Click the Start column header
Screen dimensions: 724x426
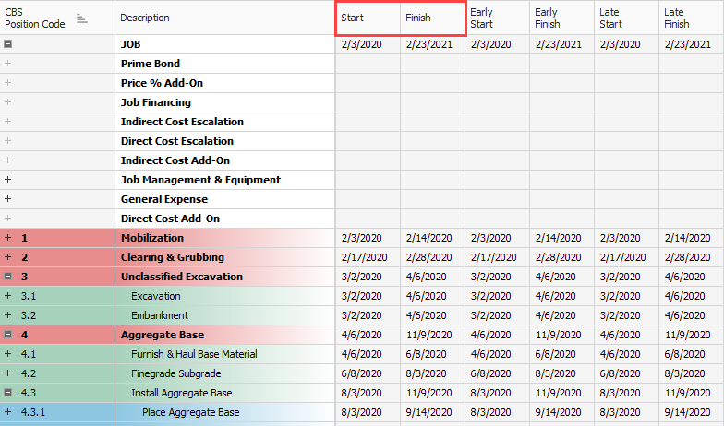pos(367,18)
